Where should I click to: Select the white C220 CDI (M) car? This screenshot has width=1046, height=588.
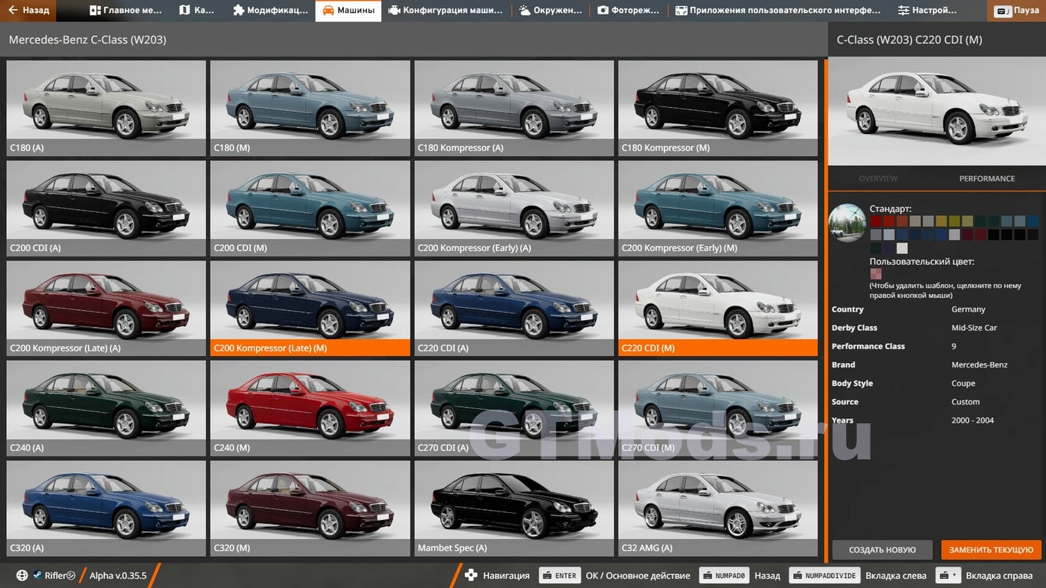718,309
